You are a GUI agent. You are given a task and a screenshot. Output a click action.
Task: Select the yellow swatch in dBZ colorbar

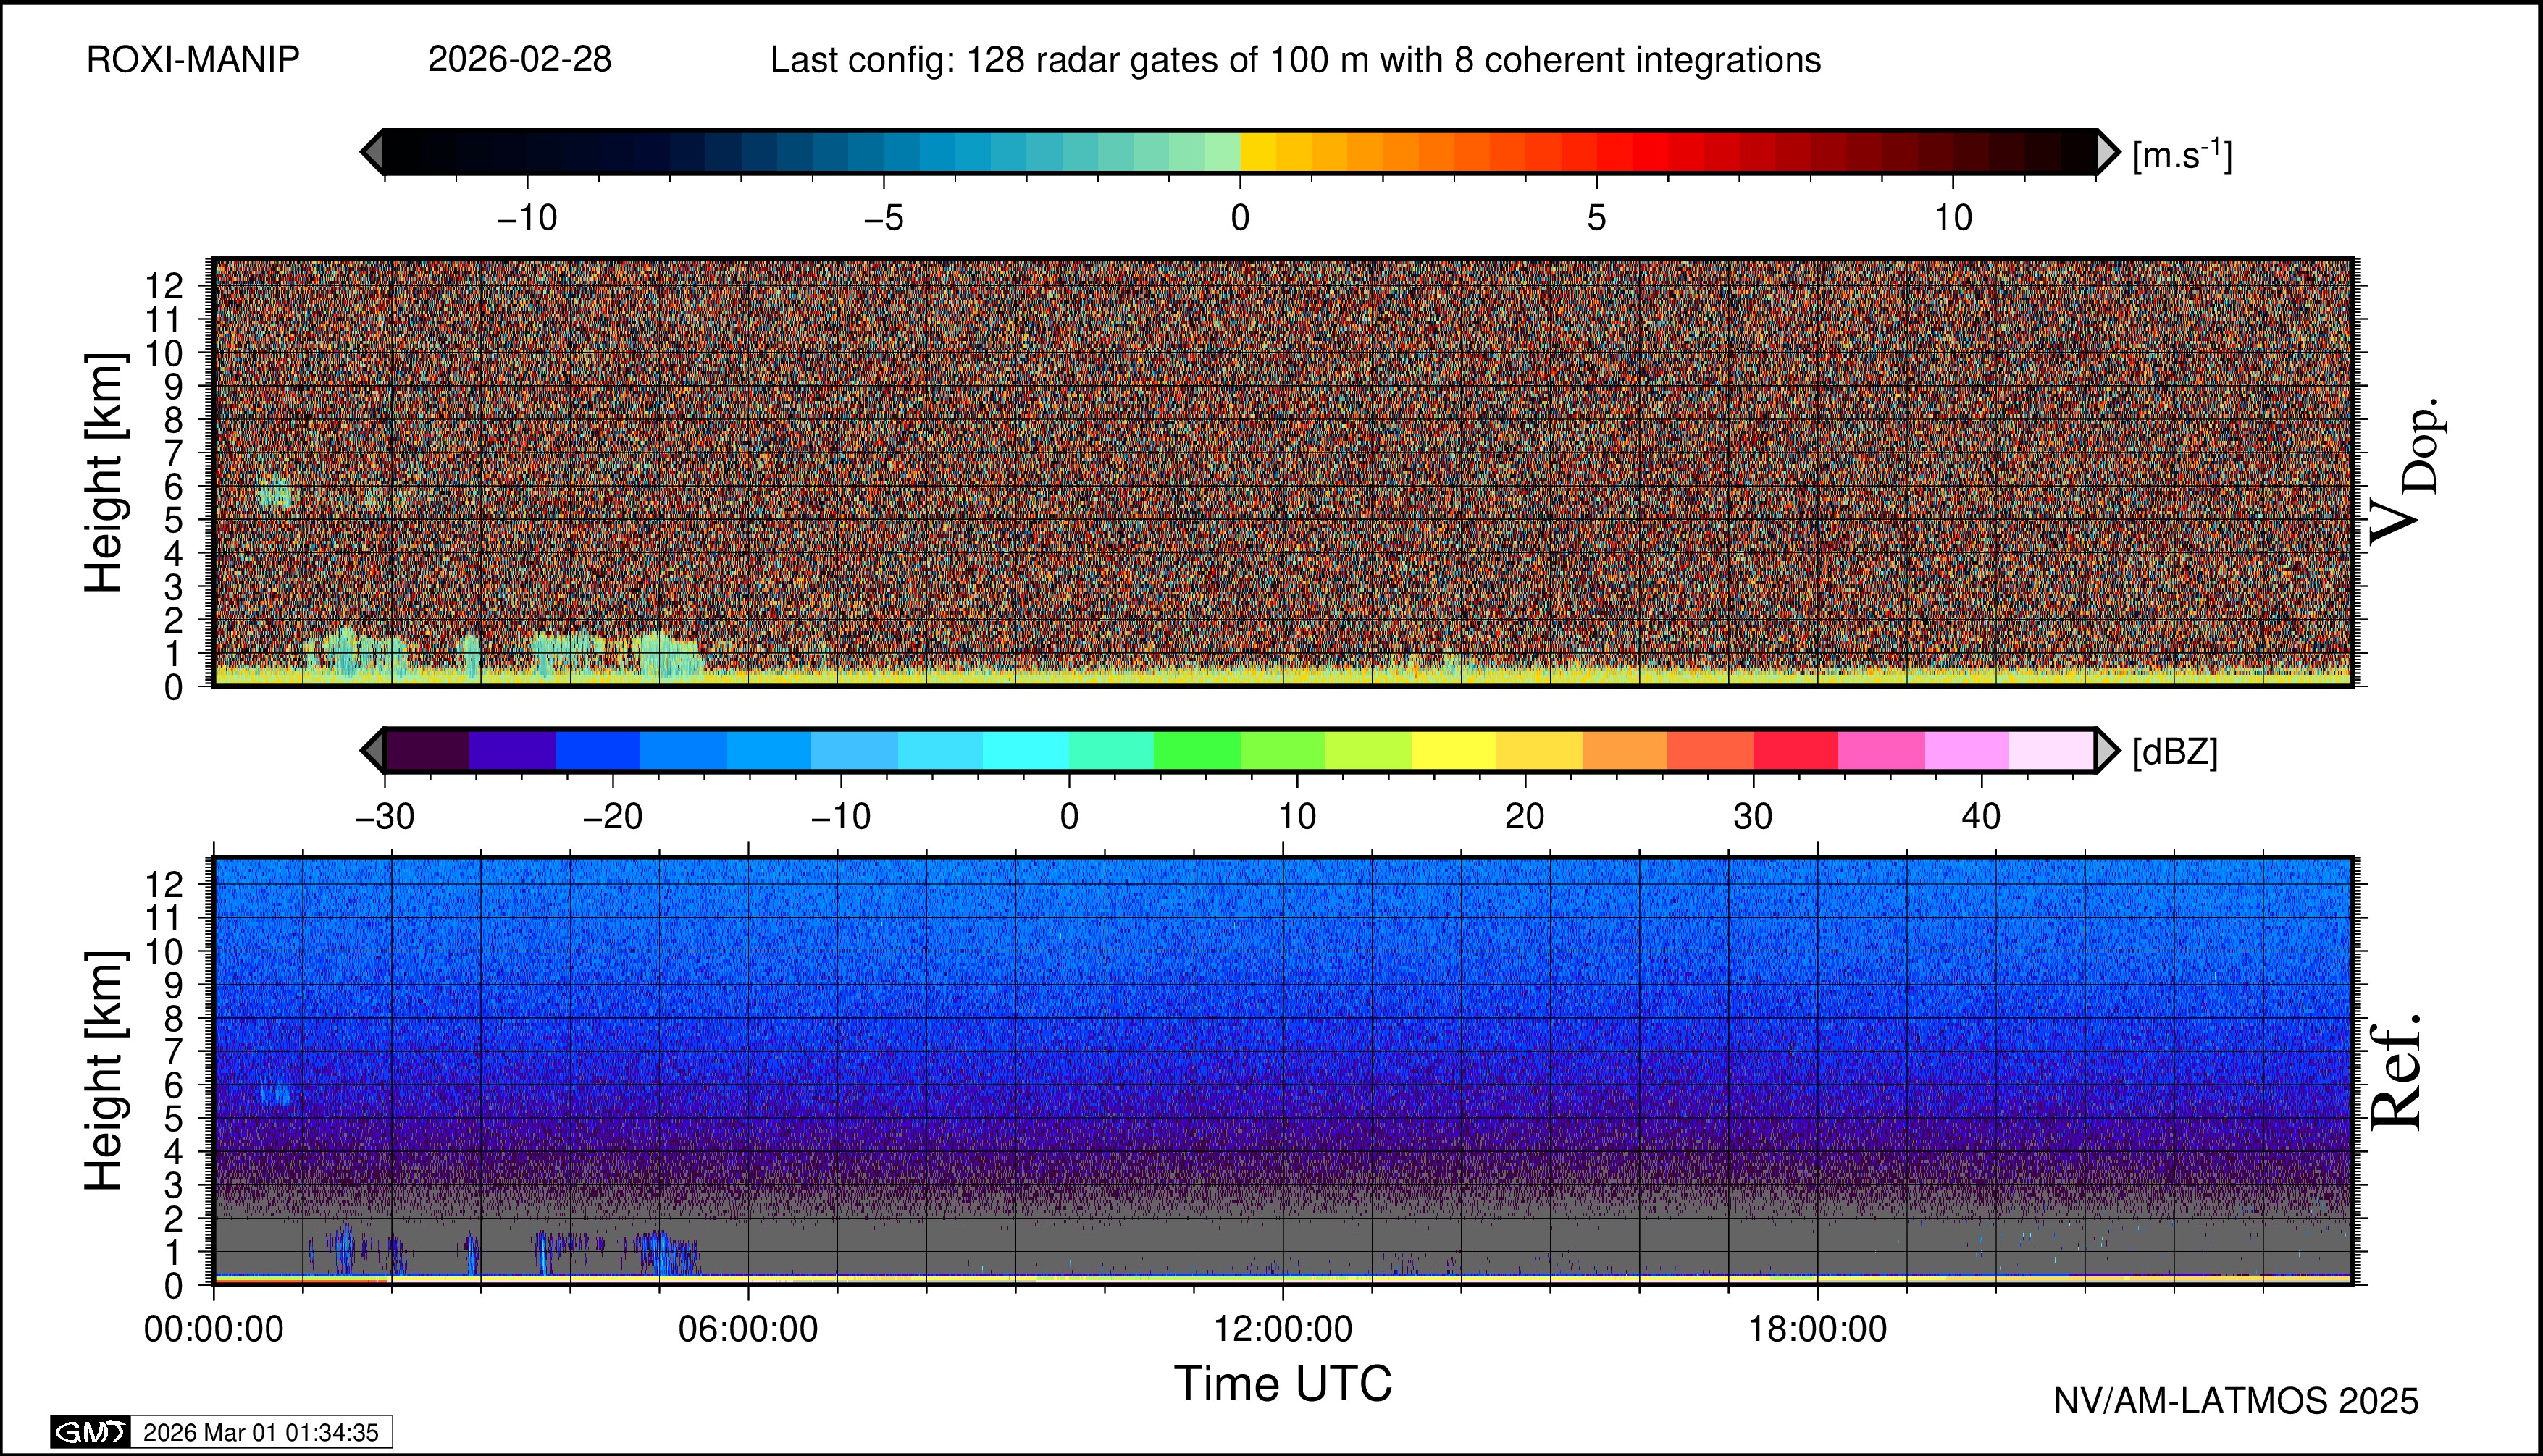point(1452,750)
